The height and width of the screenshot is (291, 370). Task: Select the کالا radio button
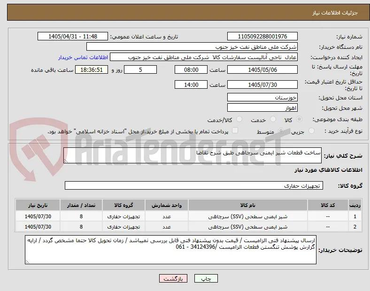coord(299,119)
